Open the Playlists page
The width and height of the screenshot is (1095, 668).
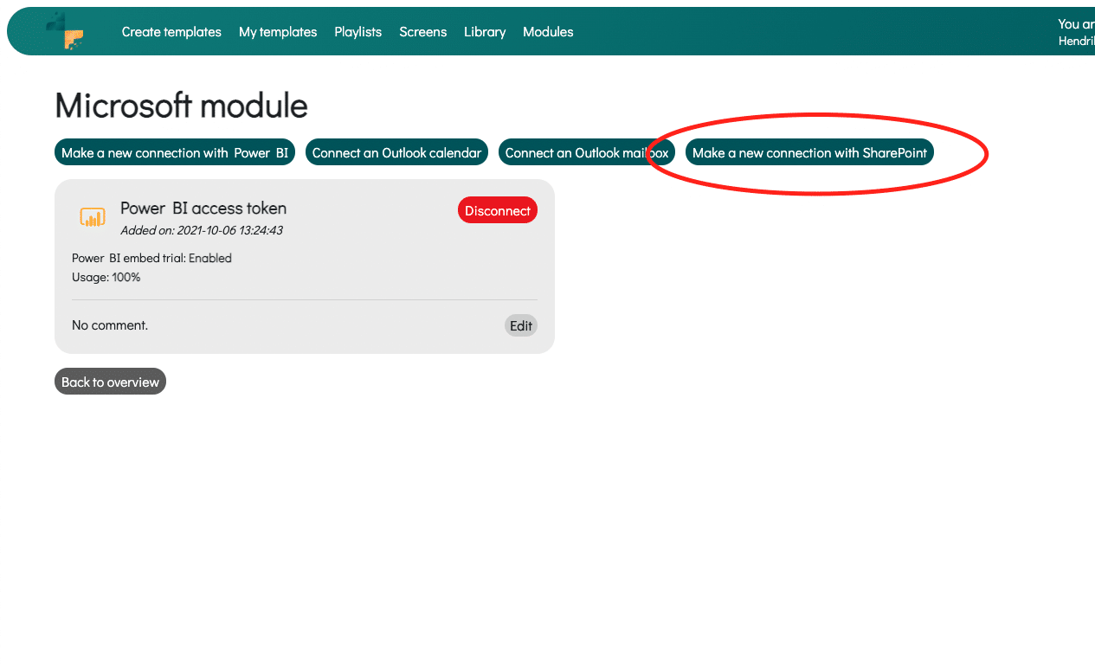[x=358, y=32]
